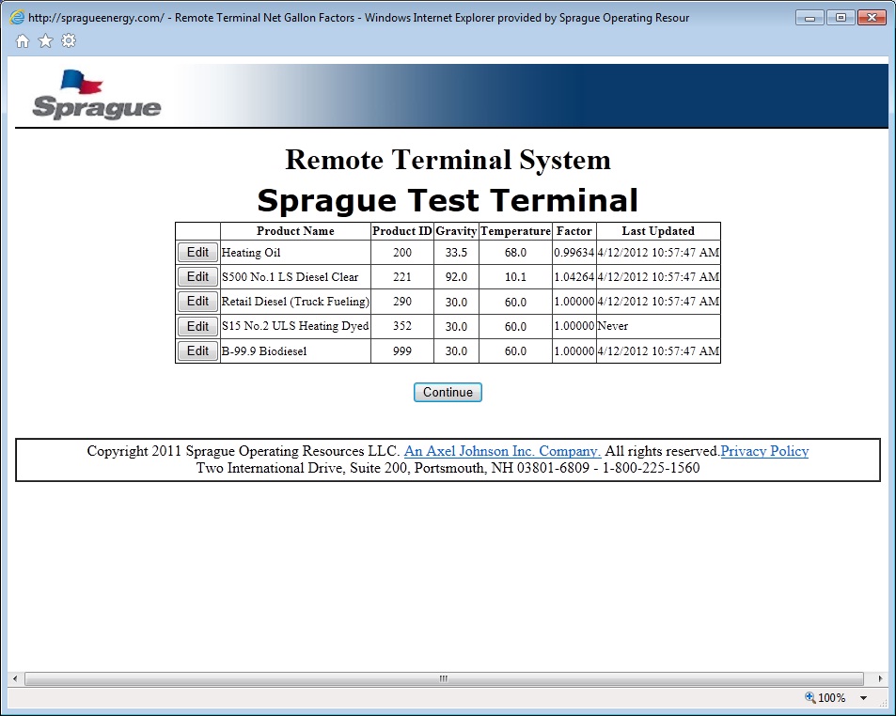Click the scrollbar right arrow
Screen dimensions: 896x716
pos(881,678)
